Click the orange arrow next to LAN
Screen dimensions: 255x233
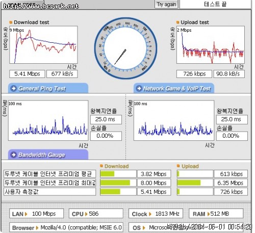click(26, 214)
